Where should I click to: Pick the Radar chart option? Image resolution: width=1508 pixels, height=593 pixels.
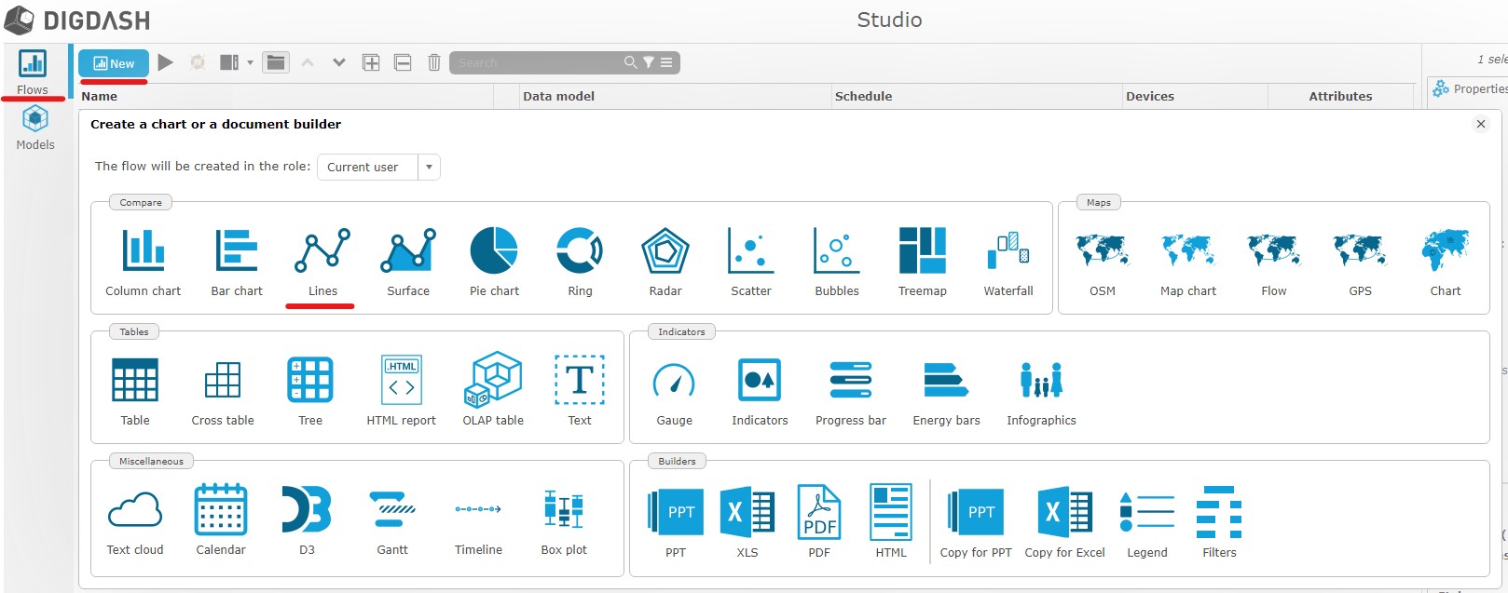[x=665, y=261]
